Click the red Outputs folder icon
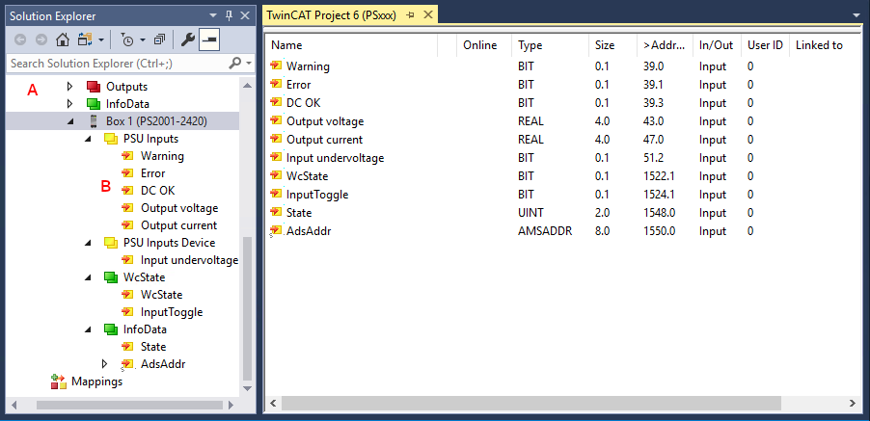This screenshot has height=421, width=870. (94, 87)
